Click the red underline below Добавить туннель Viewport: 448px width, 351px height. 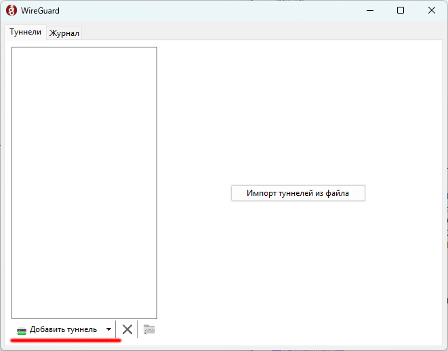66,340
